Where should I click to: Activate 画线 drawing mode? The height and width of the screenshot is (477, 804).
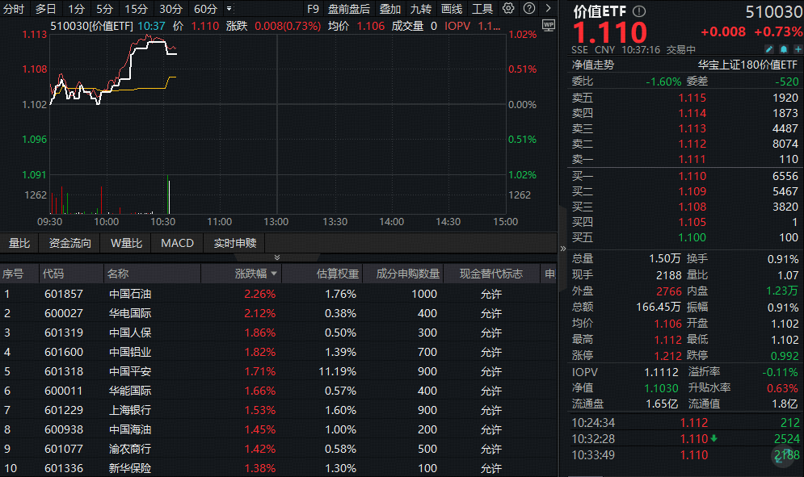pyautogui.click(x=453, y=9)
